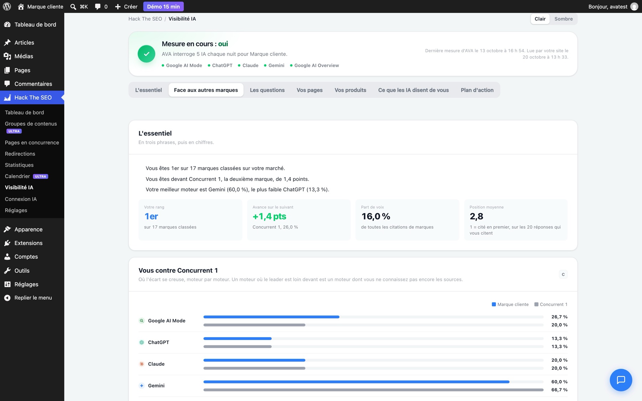Open the site home icon, Marque cliente
This screenshot has height=401, width=642.
21,6
